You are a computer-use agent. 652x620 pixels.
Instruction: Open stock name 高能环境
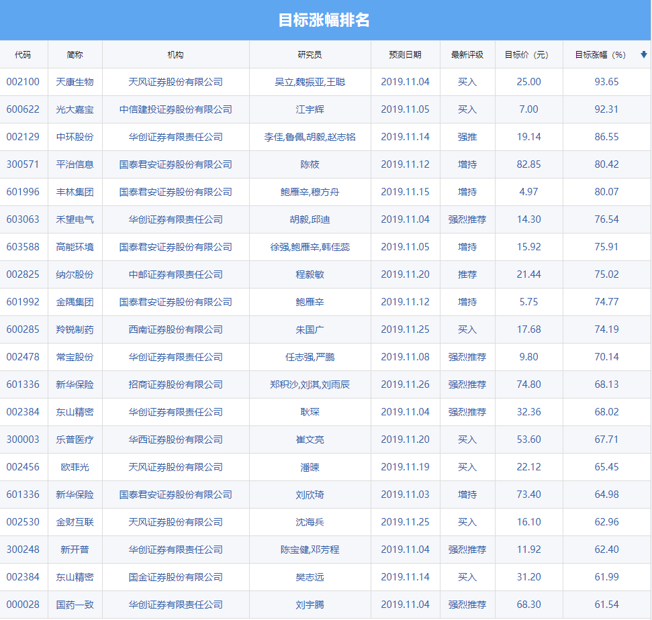[75, 247]
